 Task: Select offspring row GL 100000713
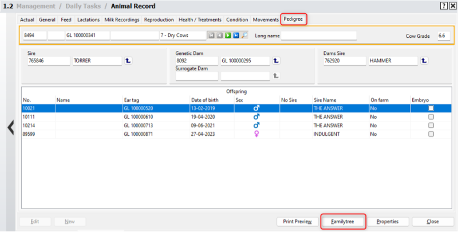tap(140, 125)
